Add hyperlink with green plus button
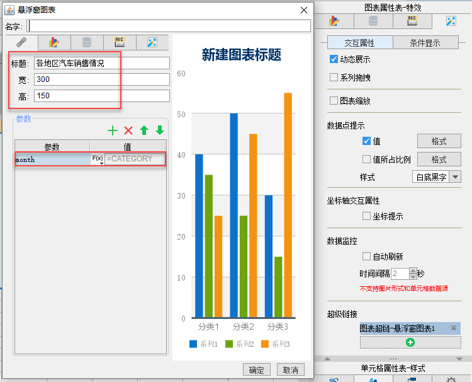This screenshot has width=472, height=382. (410, 342)
